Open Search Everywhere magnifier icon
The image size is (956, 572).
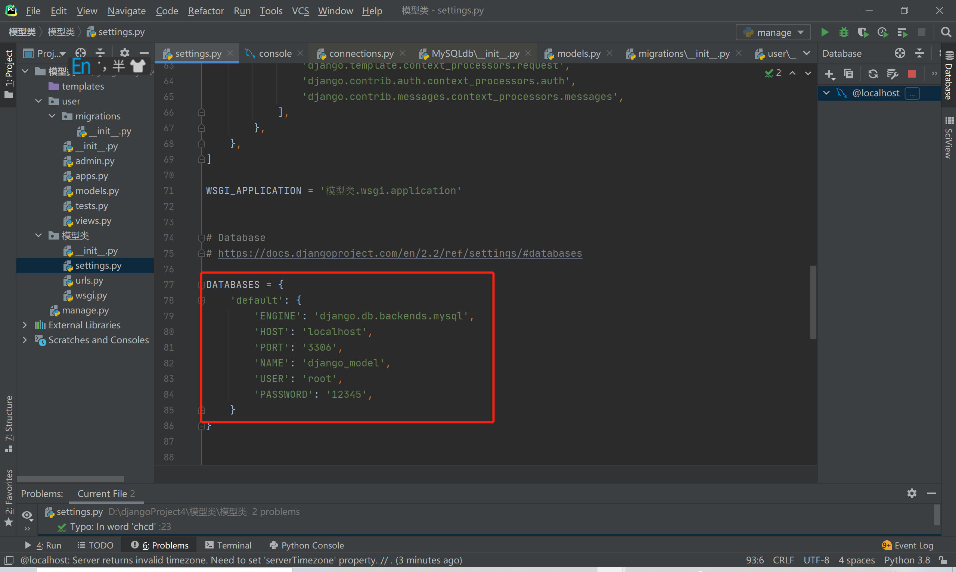pyautogui.click(x=946, y=32)
